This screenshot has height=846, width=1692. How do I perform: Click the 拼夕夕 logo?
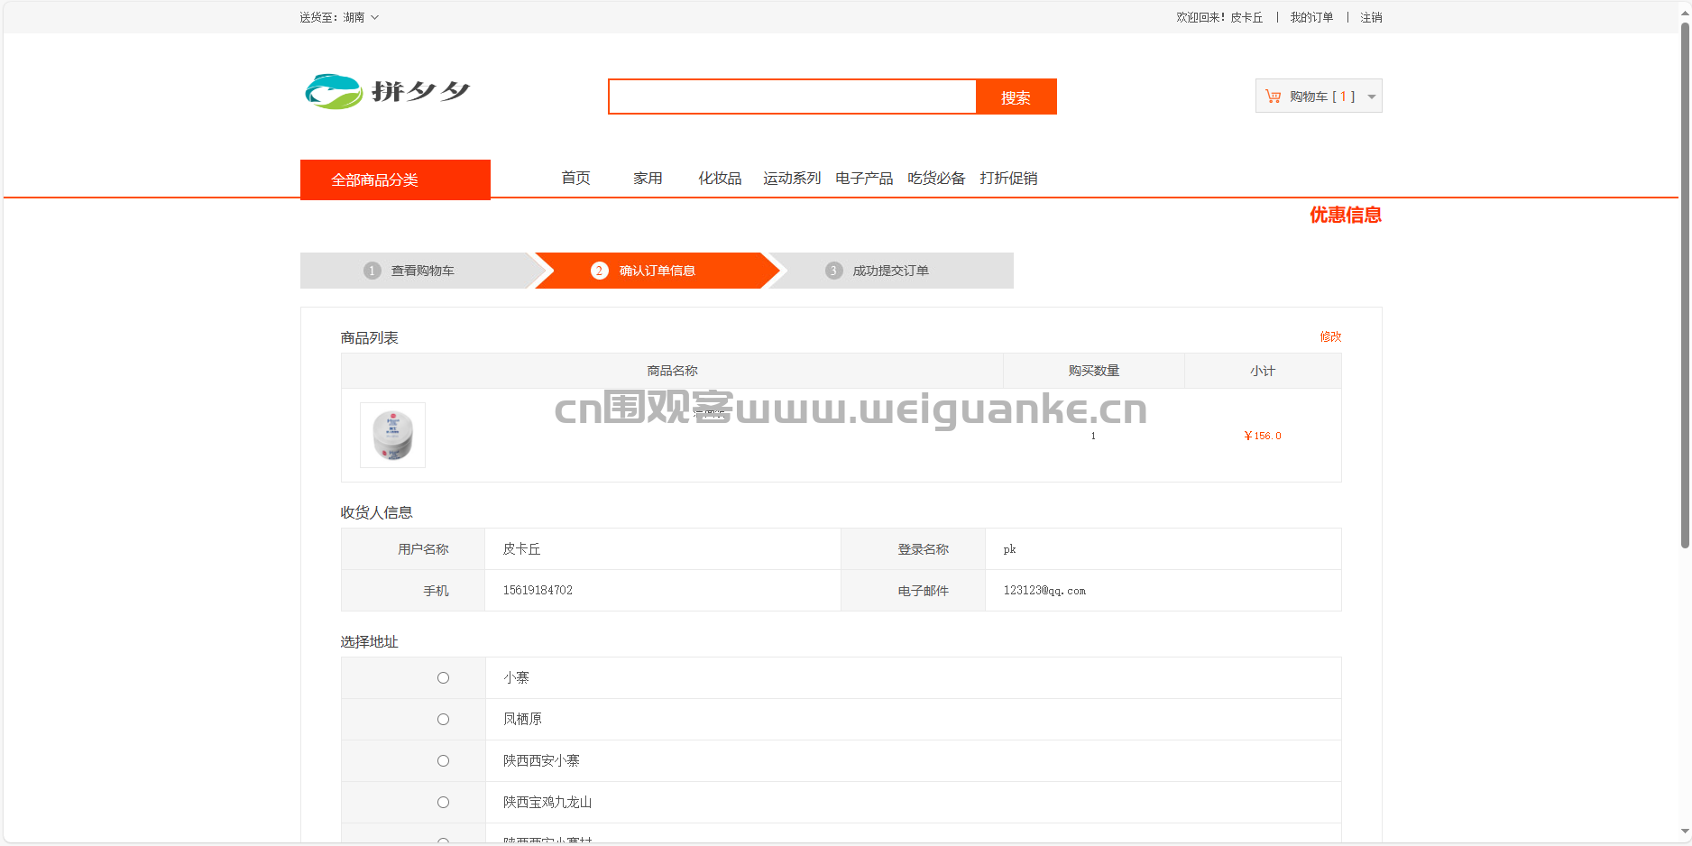point(388,91)
